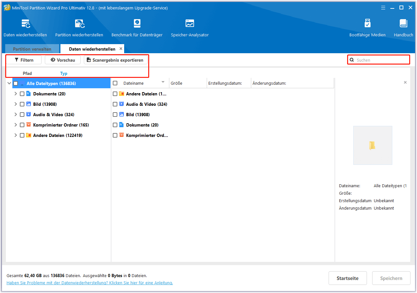Click Scanergebnis exportieren button

point(115,60)
